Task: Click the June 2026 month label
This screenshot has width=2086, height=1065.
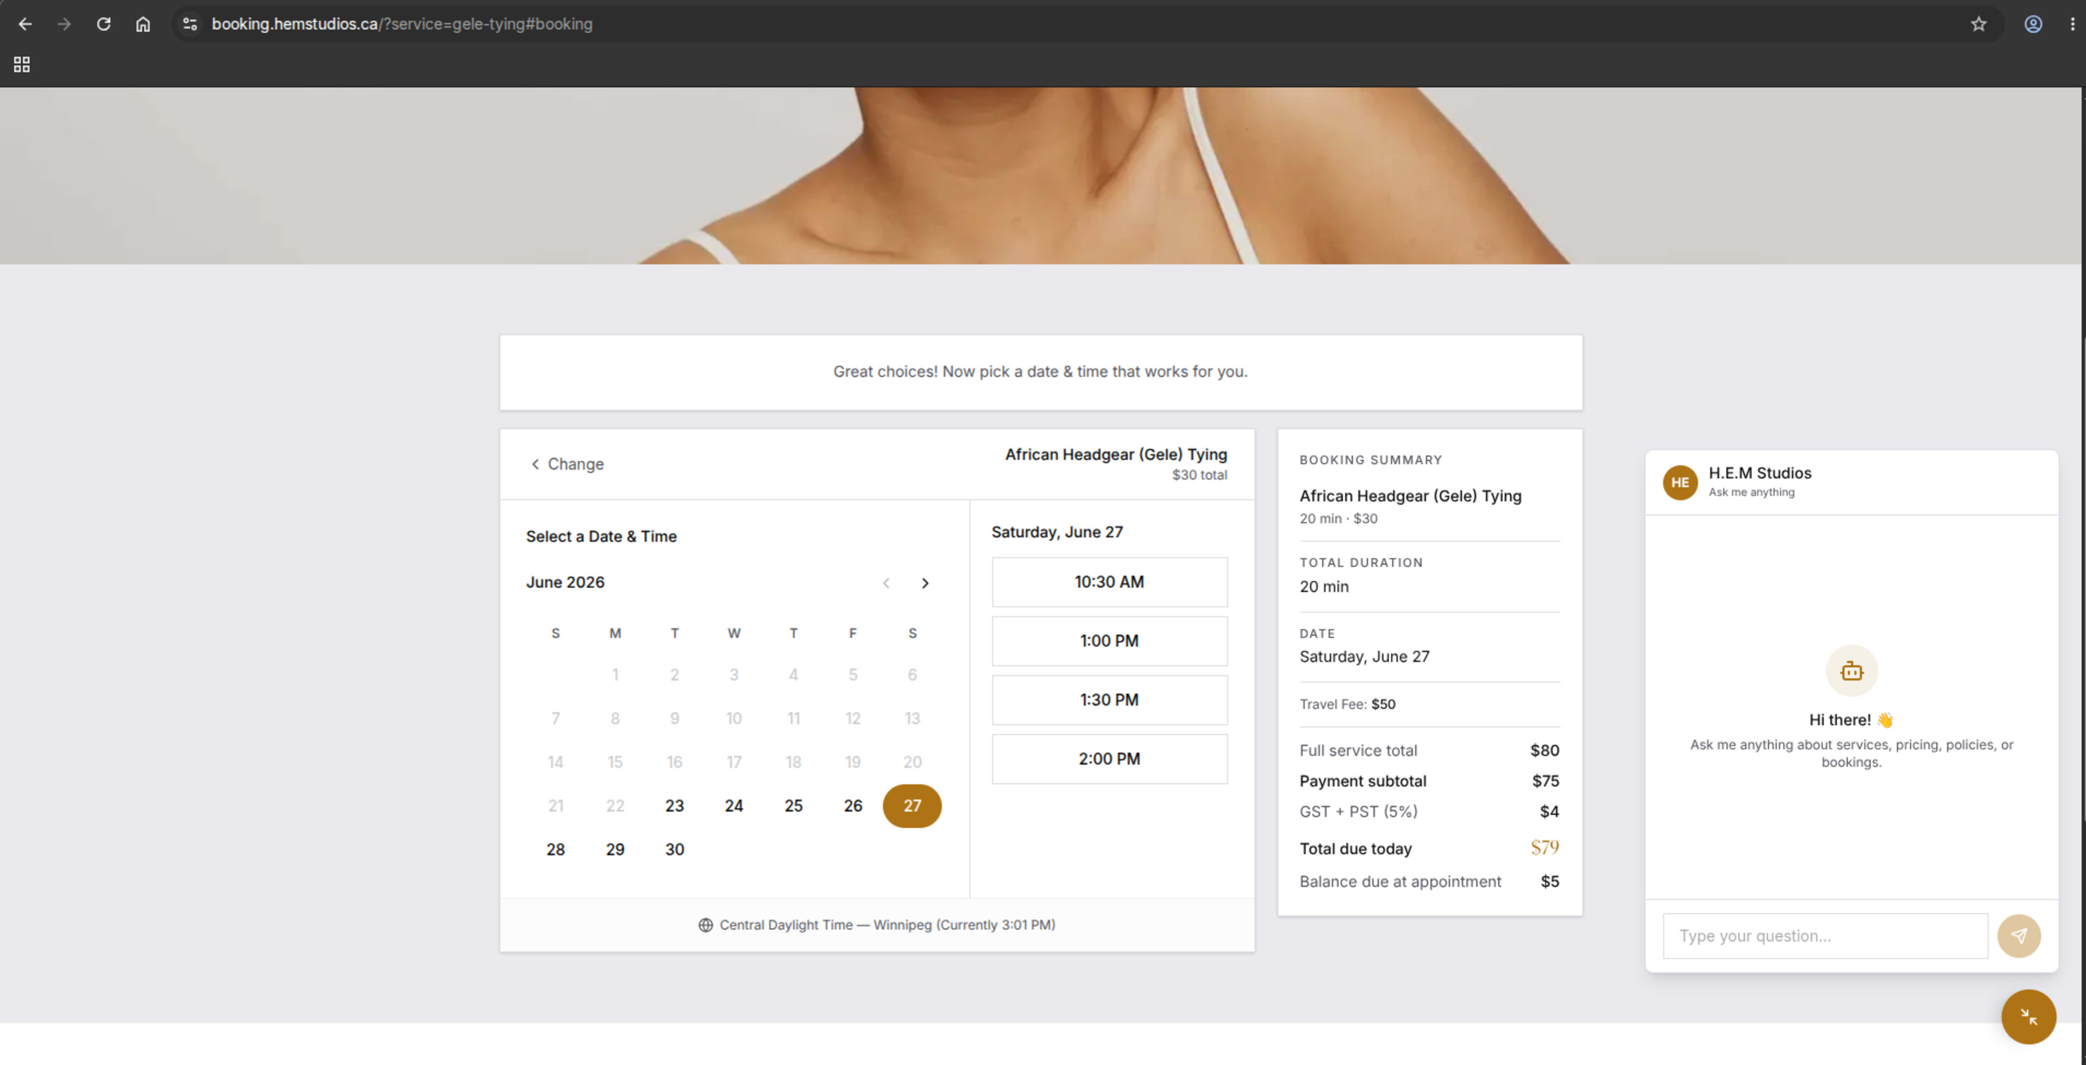Action: (x=565, y=583)
